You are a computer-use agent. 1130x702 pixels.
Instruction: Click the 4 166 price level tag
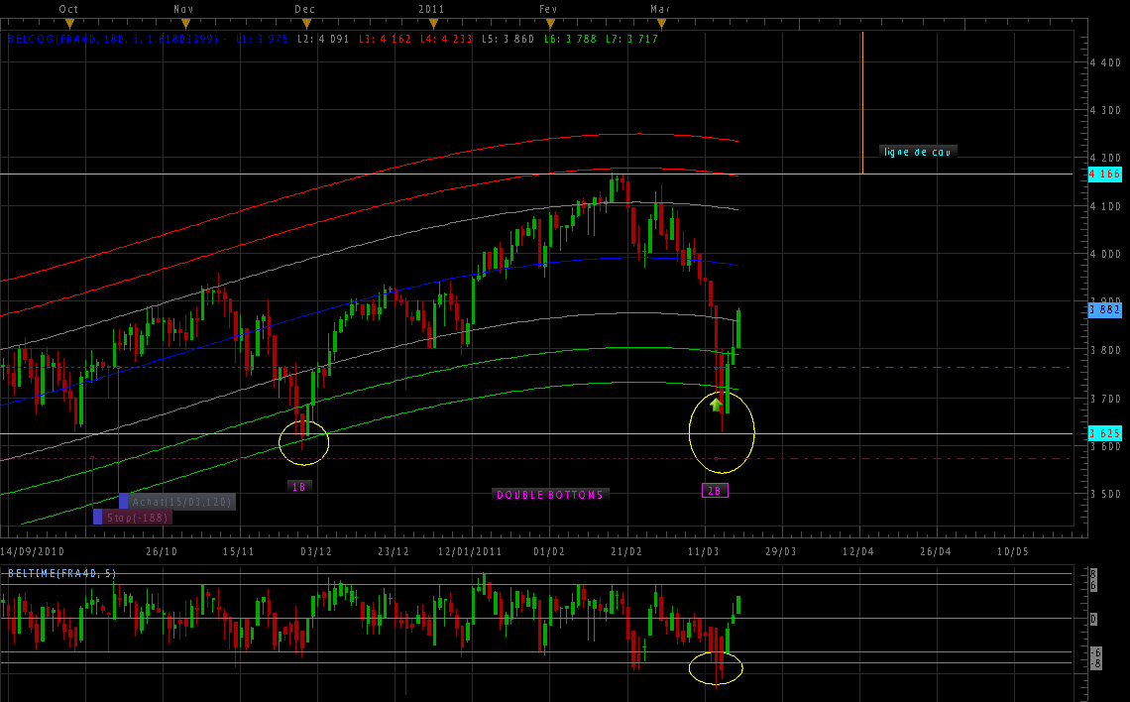[x=1104, y=175]
